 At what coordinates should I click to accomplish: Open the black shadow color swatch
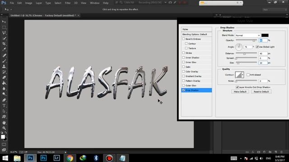click(x=265, y=35)
